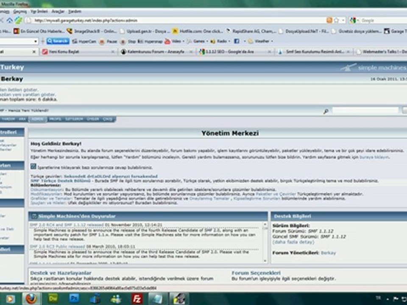
Task: Open the ÜYELER forum menu item
Action: (93, 119)
